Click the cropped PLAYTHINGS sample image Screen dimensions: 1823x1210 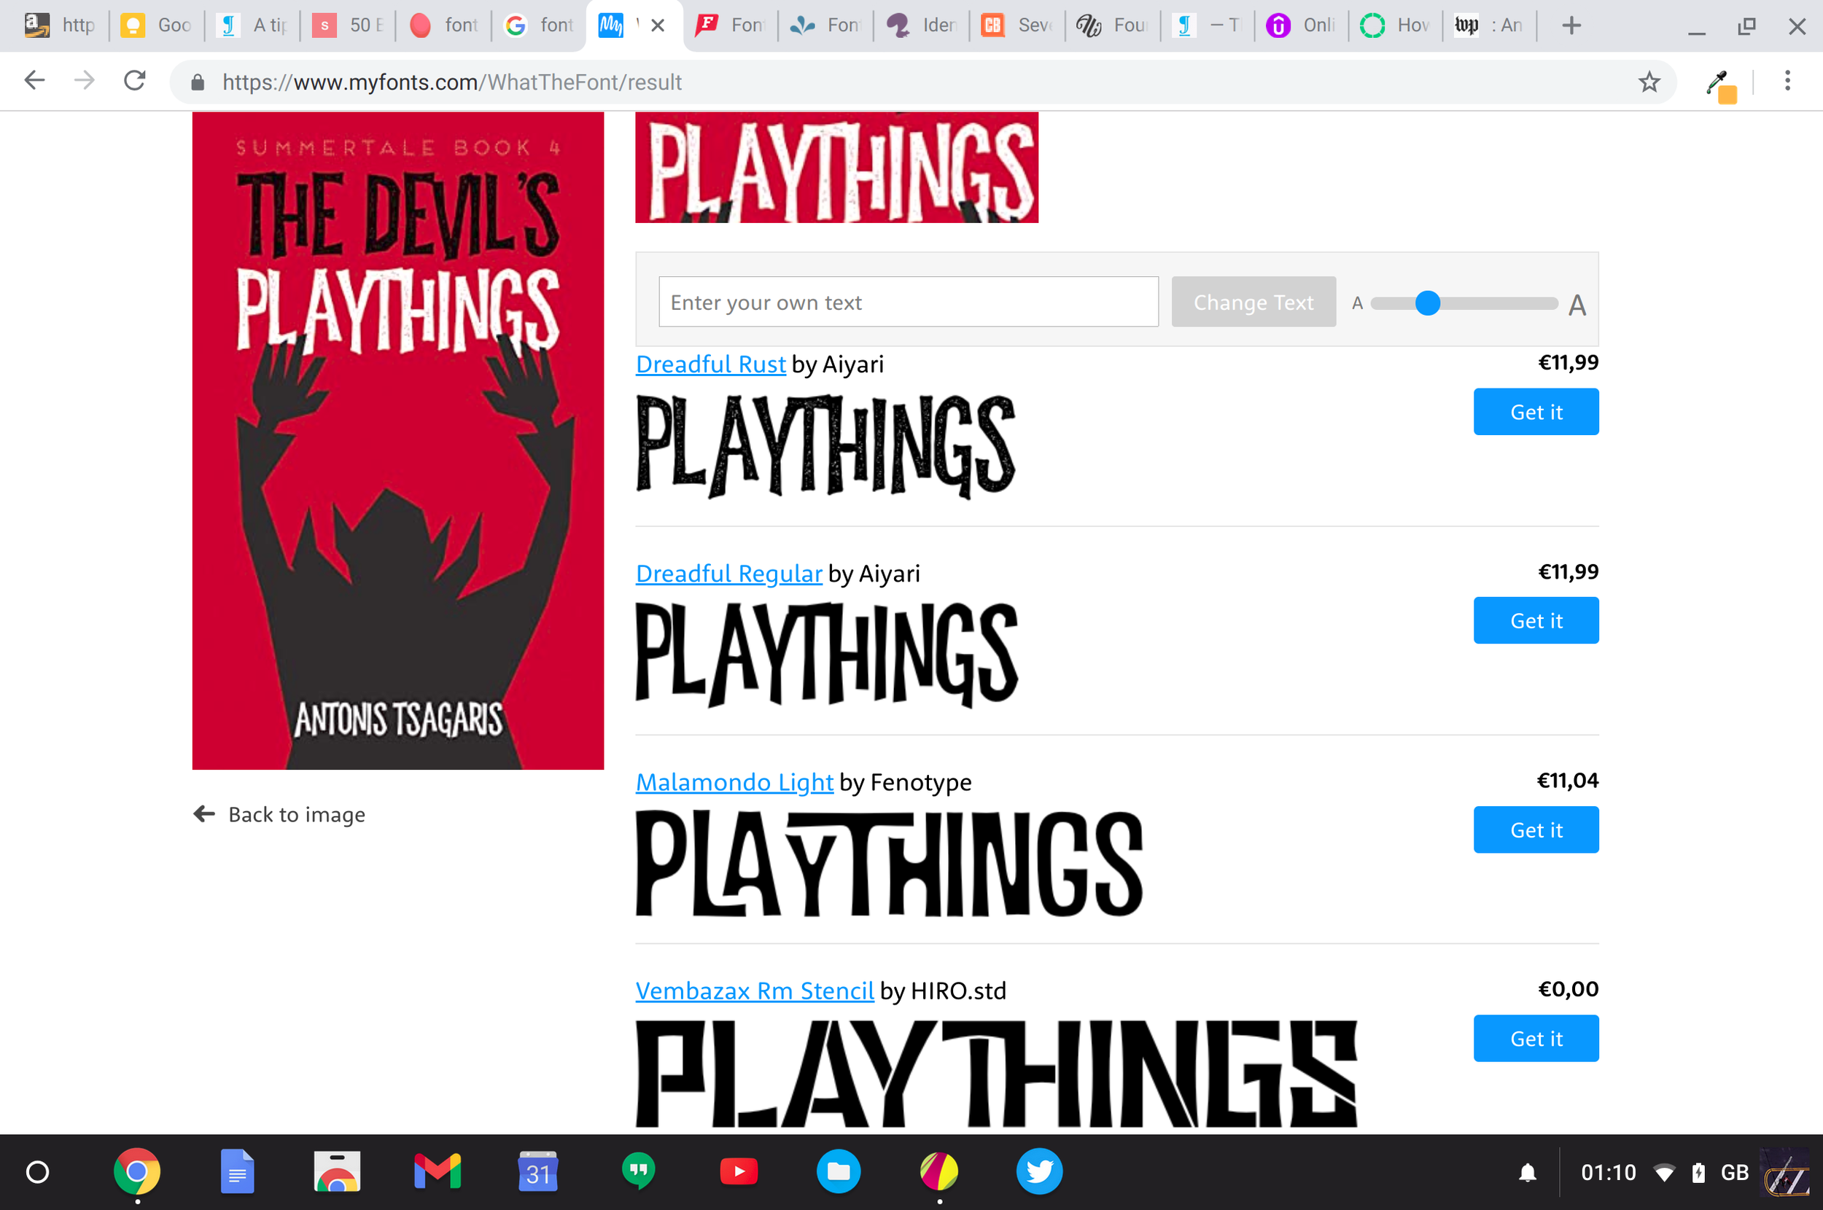coord(836,168)
